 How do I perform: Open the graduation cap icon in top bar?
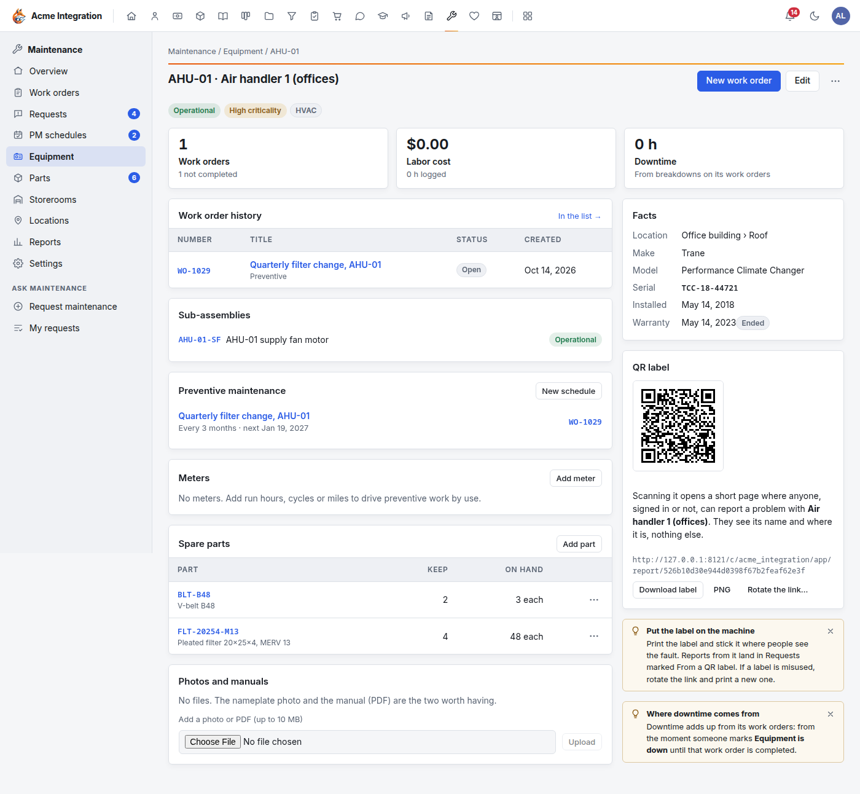click(383, 16)
